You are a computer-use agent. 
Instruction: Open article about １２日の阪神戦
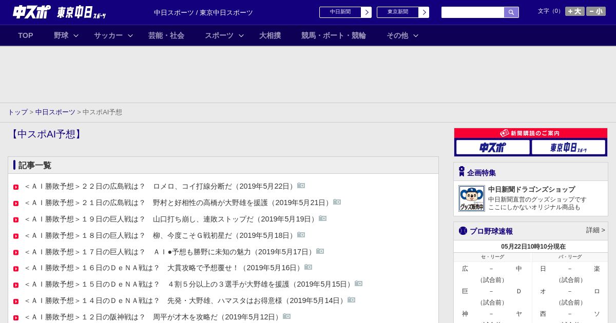coord(153,317)
